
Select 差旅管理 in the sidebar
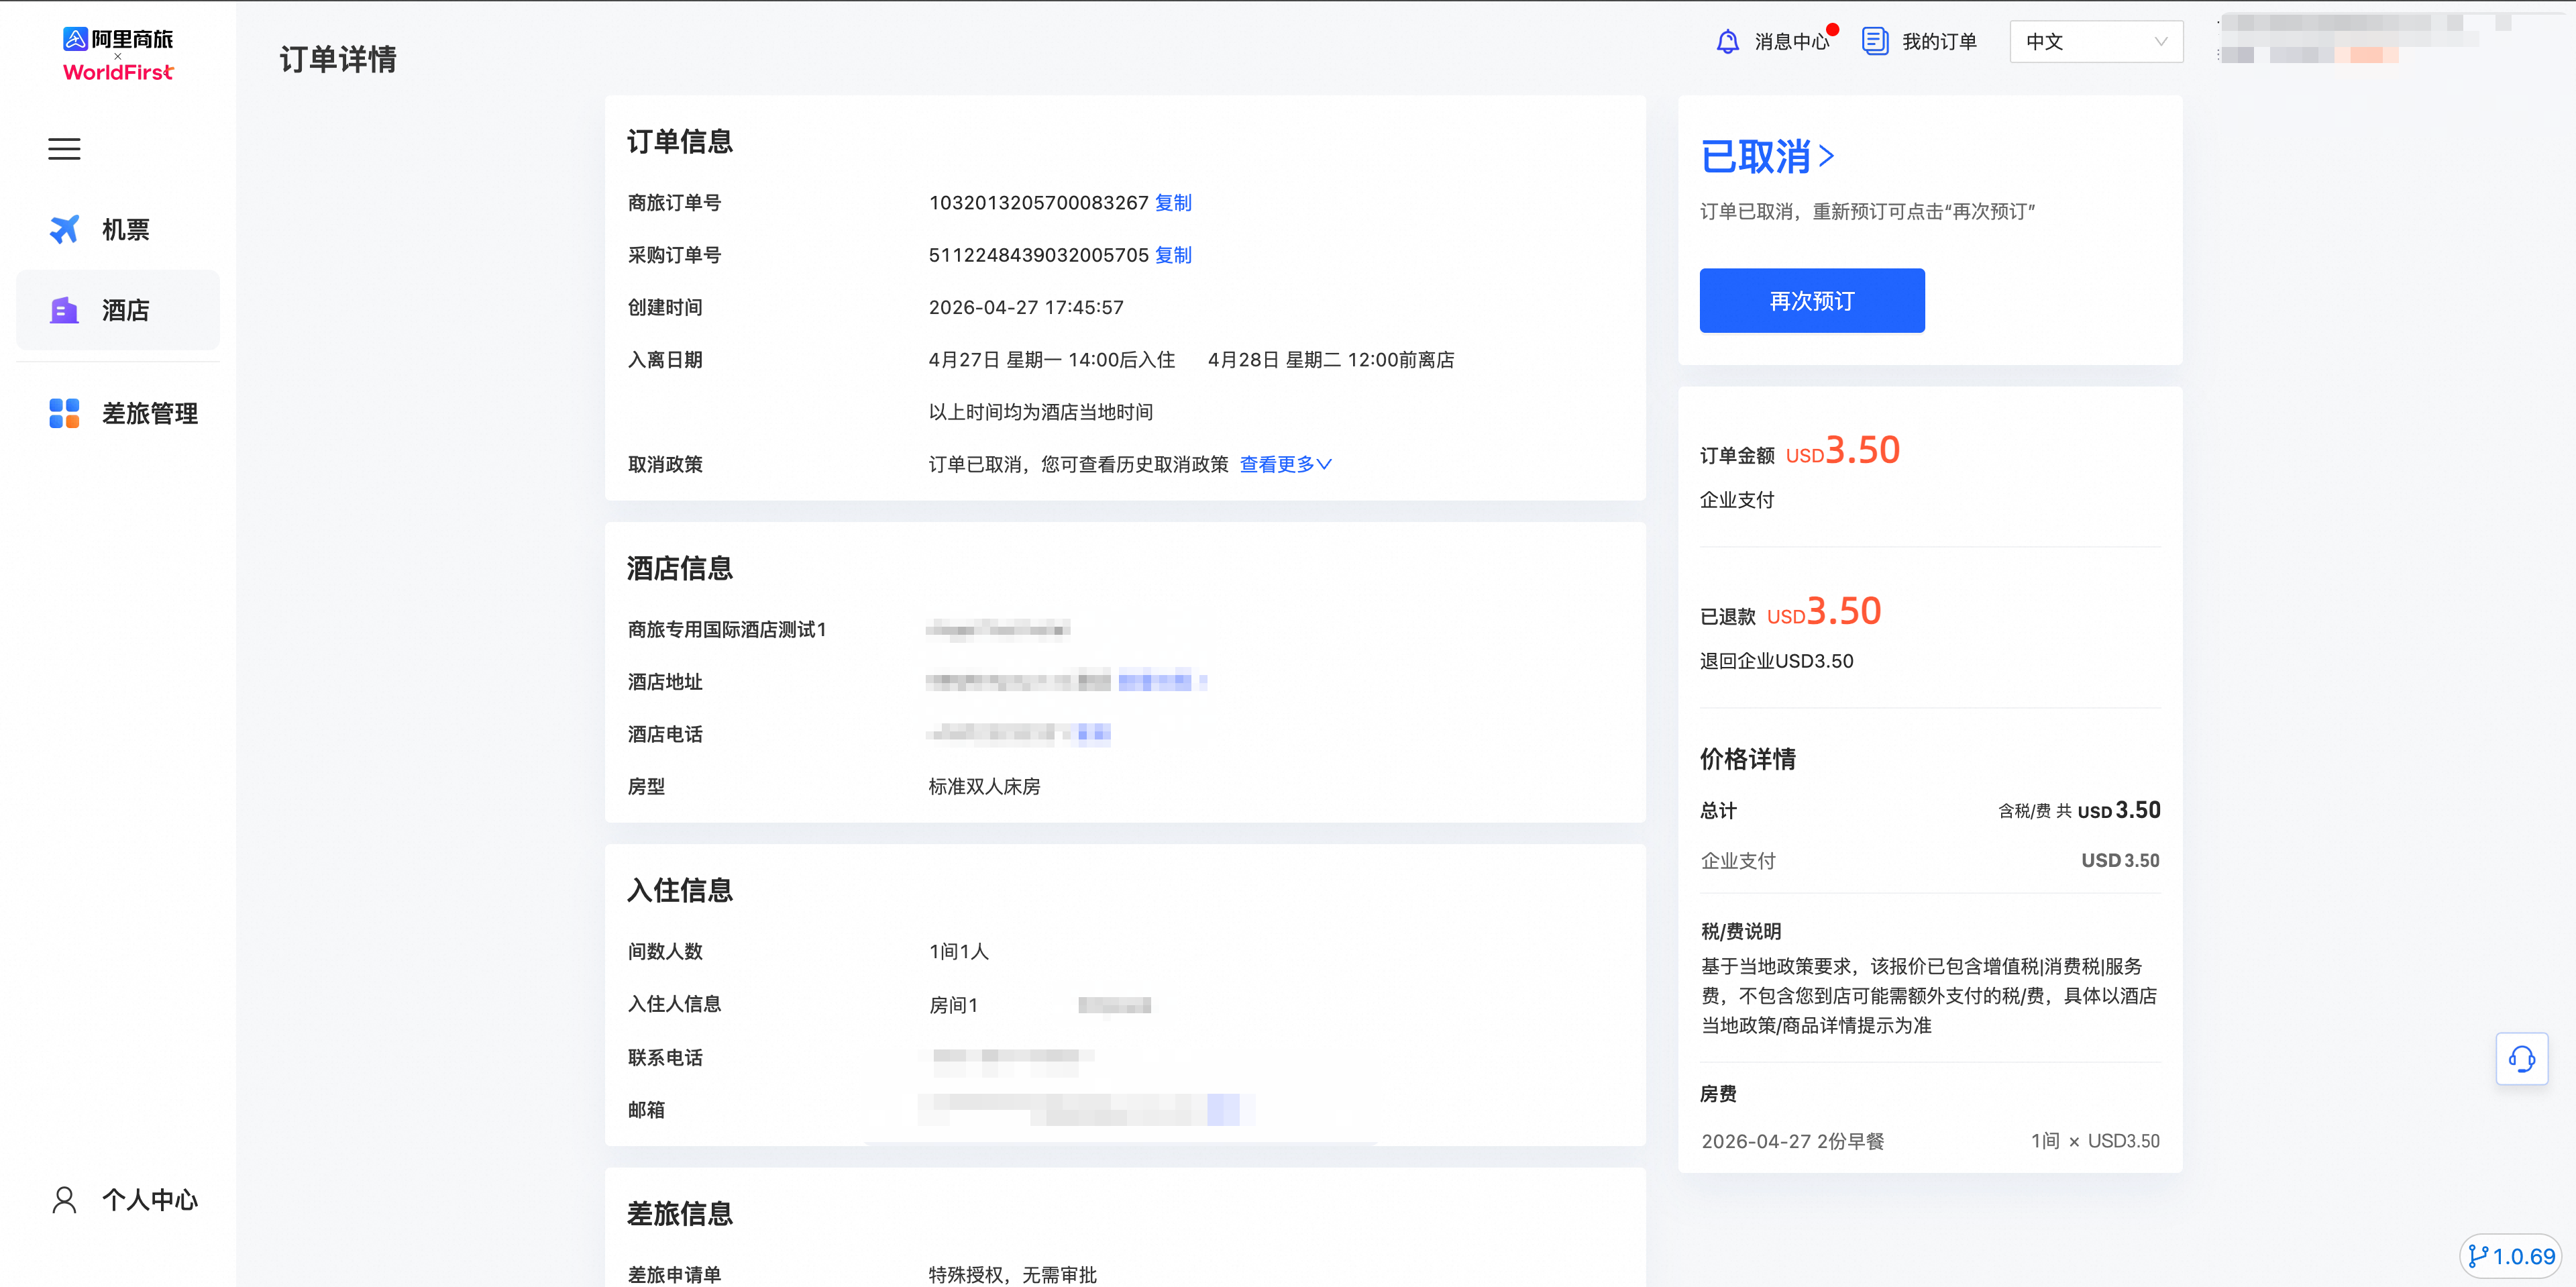[149, 413]
